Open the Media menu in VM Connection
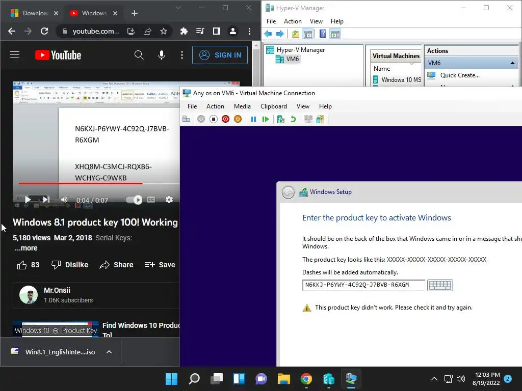The image size is (522, 391). click(242, 106)
